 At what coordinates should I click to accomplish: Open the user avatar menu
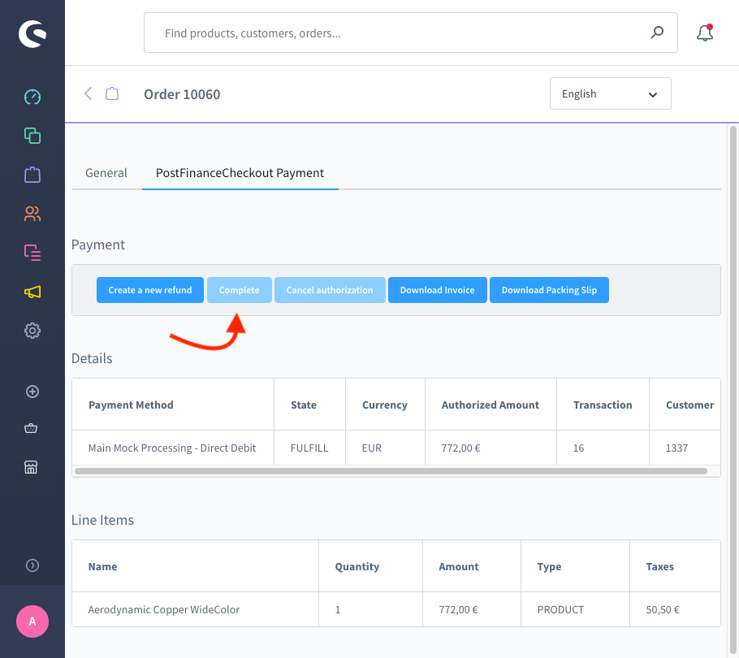(32, 621)
